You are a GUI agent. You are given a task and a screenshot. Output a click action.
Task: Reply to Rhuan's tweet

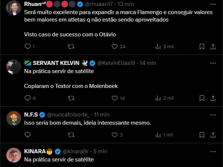tap(28, 46)
